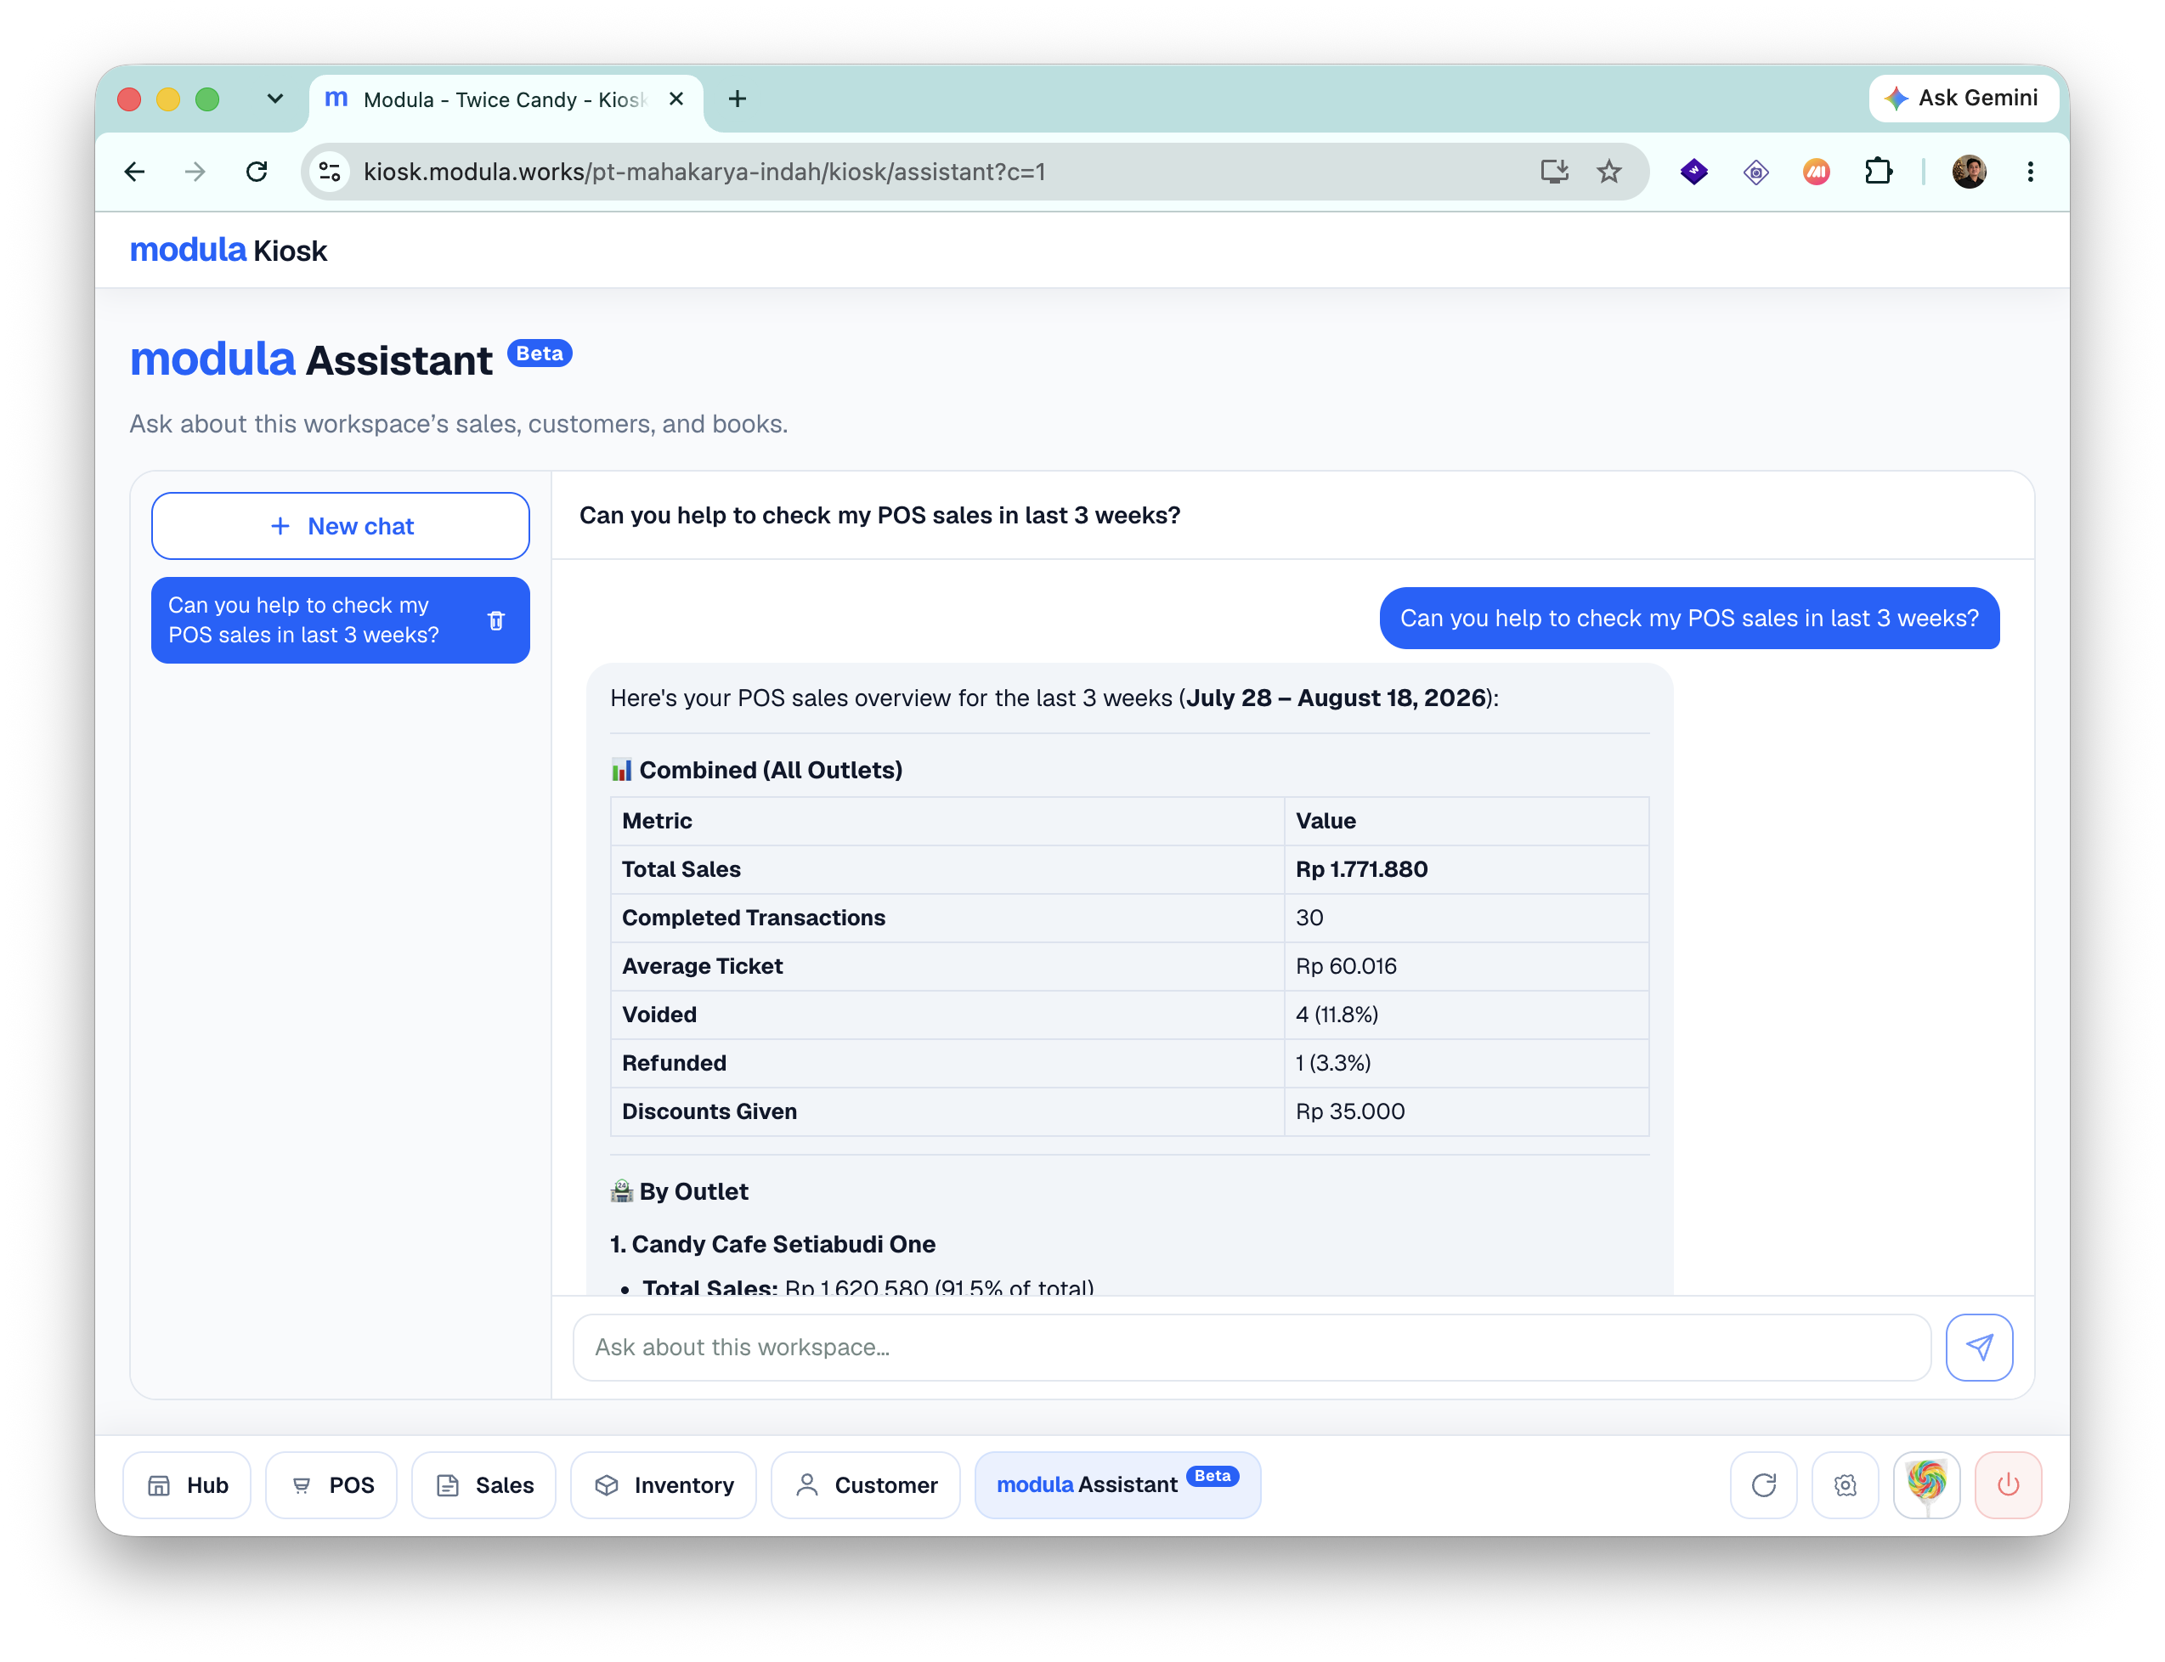
Task: Click the modula Kiosk logo
Action: [x=229, y=251]
